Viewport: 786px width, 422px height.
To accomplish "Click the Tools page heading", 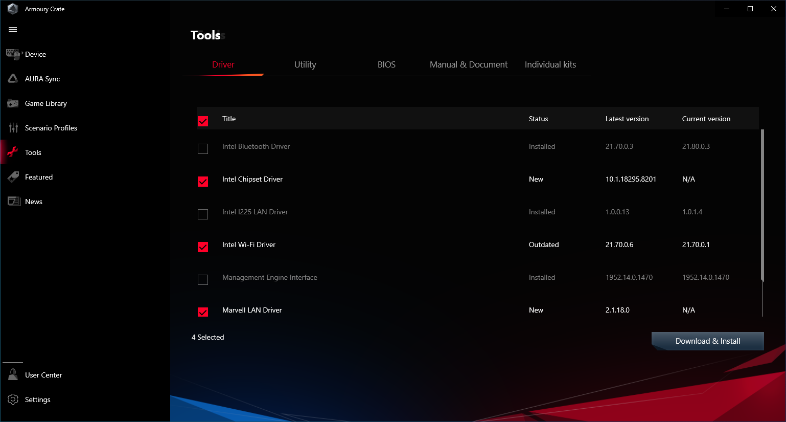I will [205, 35].
